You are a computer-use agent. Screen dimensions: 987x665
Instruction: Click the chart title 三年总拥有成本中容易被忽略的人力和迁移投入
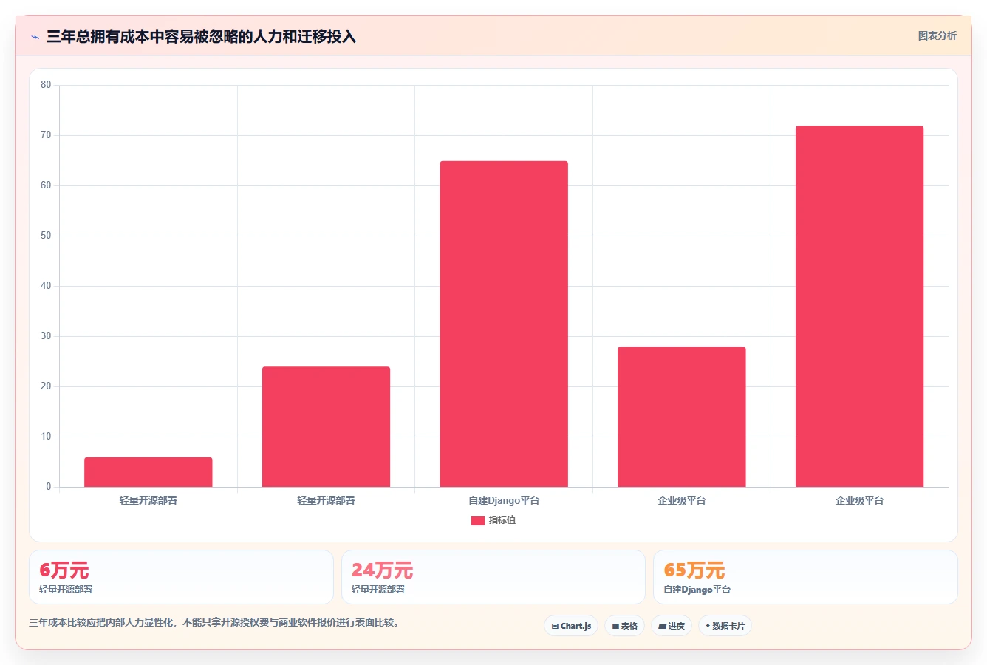tap(201, 36)
